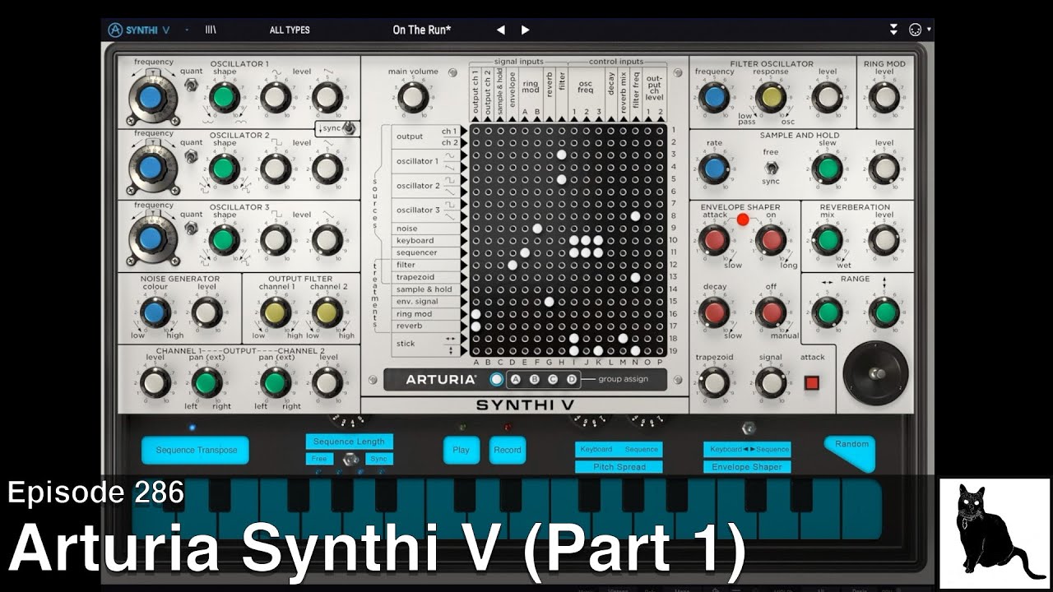
Task: Toggle Oscillator 1 quant switch
Action: 191,85
